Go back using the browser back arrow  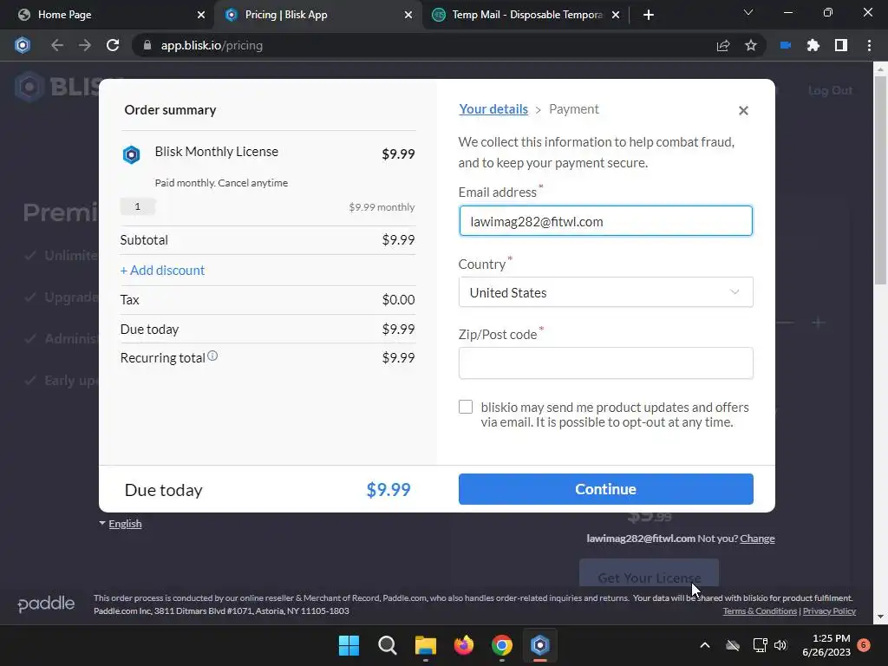(56, 45)
